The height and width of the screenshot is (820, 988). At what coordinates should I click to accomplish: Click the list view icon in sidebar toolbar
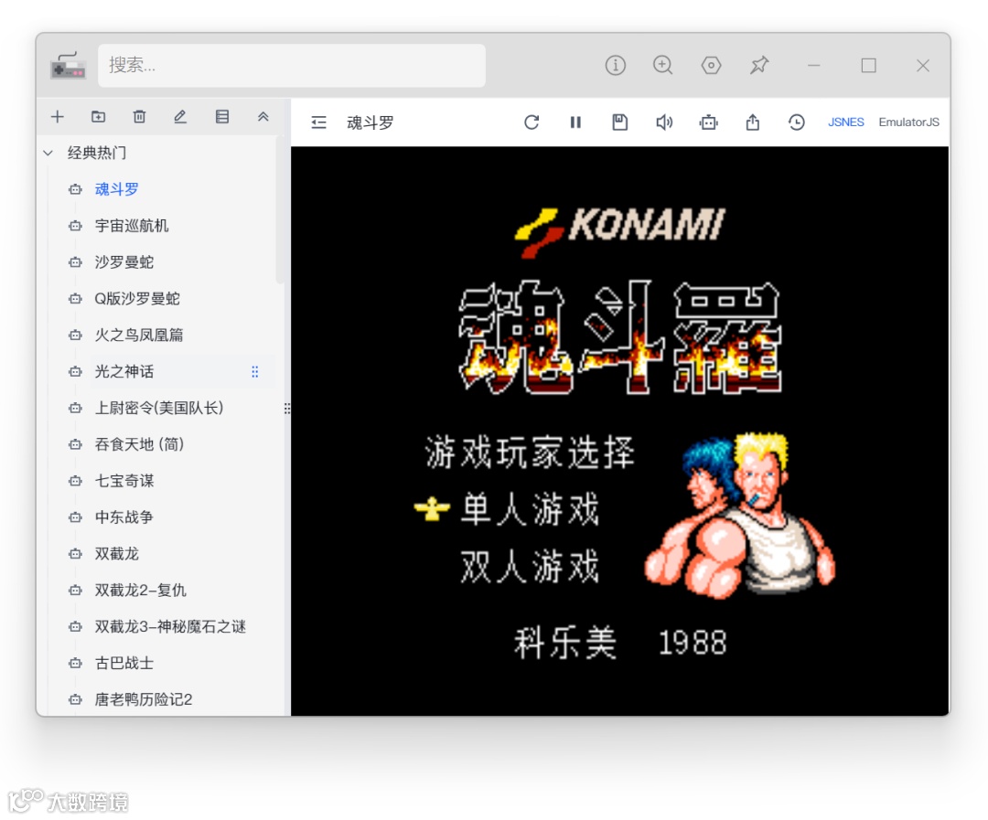pos(221,116)
